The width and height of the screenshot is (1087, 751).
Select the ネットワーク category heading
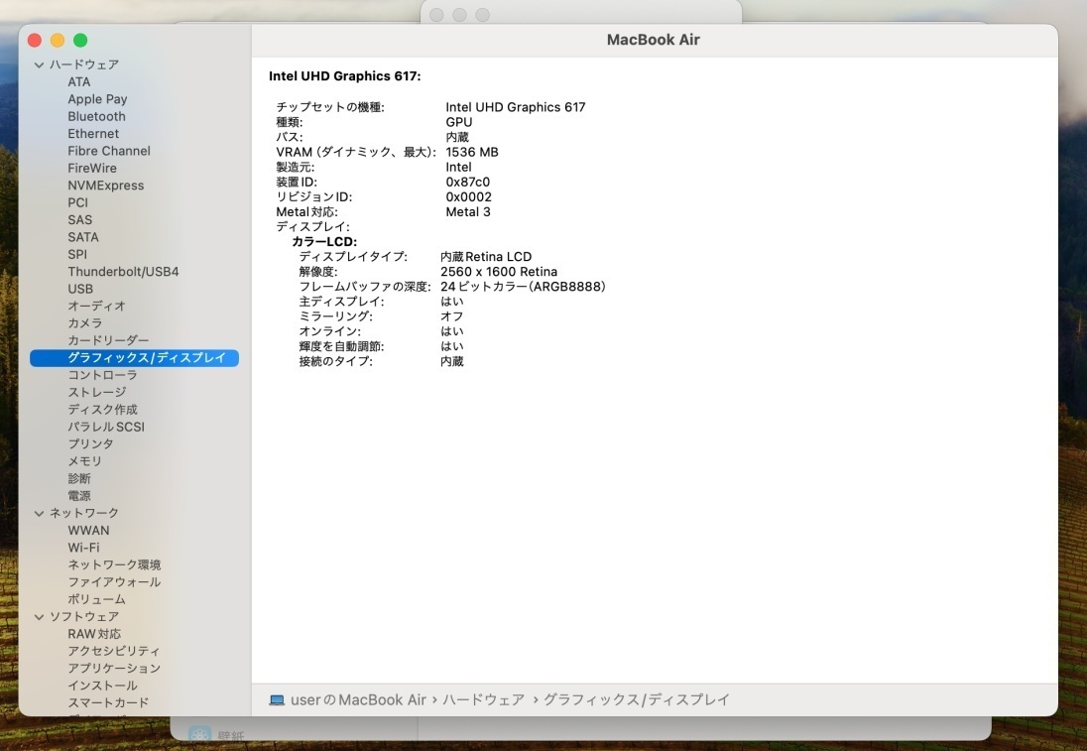84,513
